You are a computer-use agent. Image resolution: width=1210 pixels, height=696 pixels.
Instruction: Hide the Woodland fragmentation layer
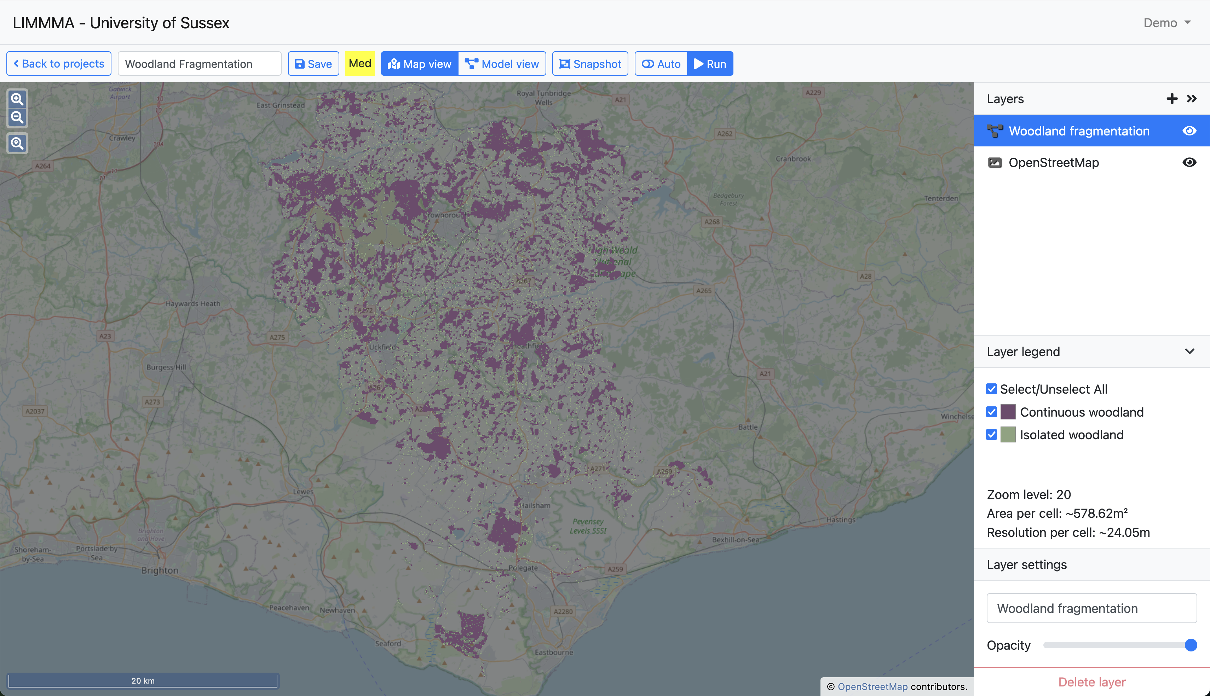coord(1189,131)
